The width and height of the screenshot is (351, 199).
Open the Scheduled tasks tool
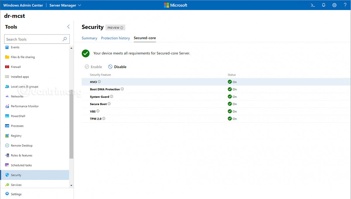tap(23, 165)
